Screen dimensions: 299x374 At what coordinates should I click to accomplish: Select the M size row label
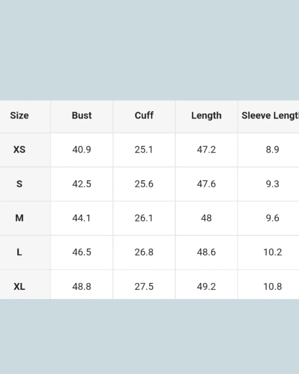19,218
